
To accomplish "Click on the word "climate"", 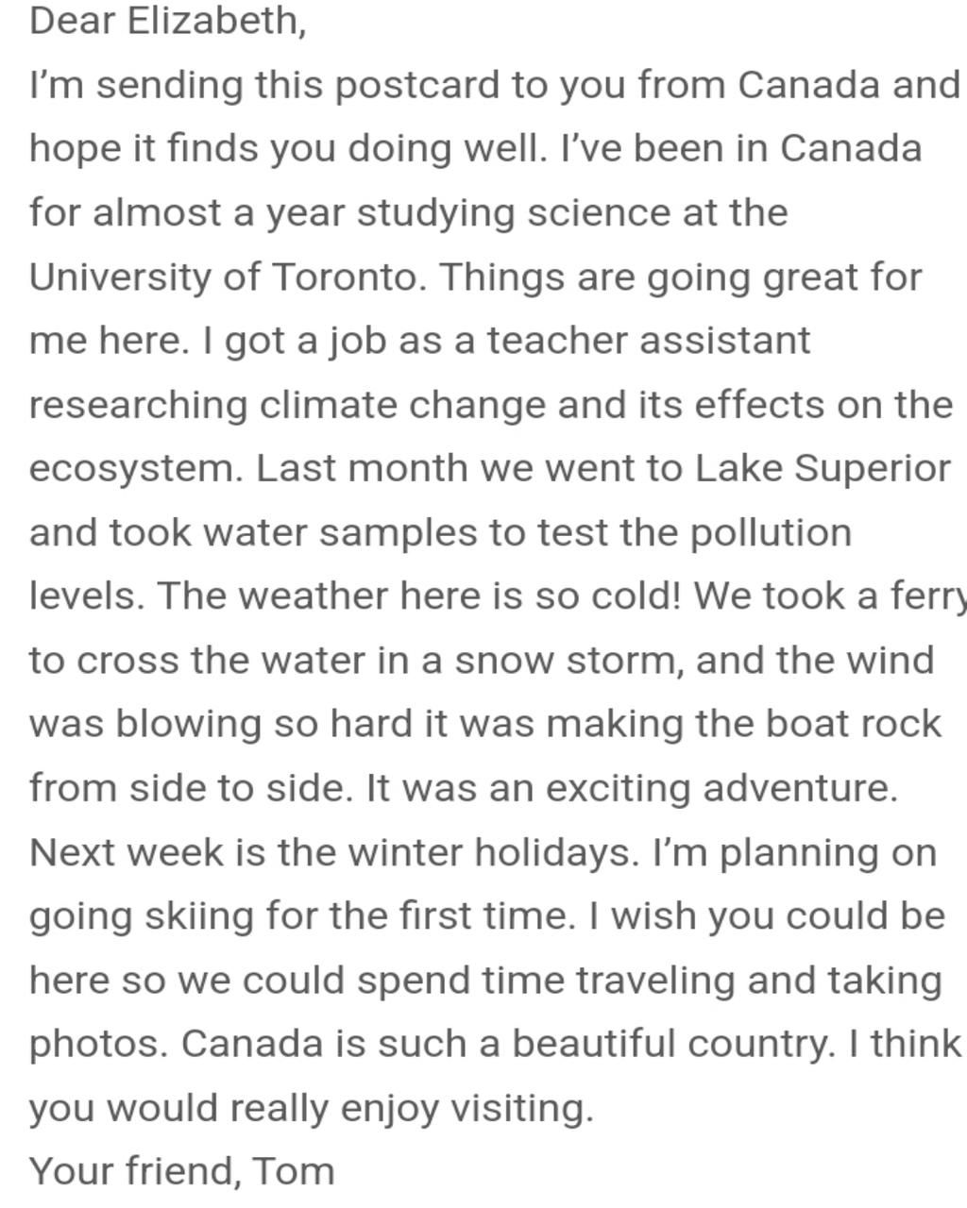I will pos(328,405).
